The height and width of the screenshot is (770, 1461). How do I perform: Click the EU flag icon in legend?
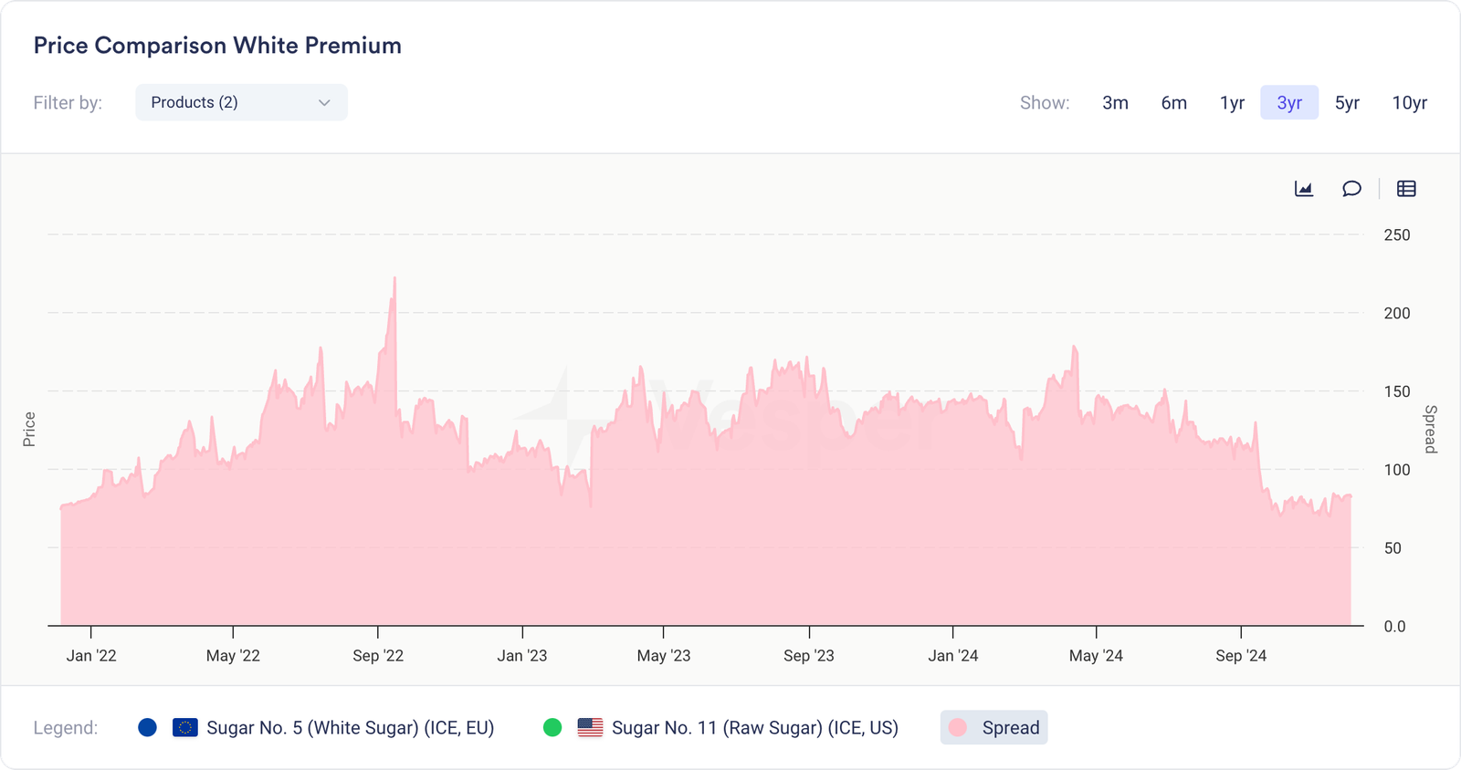tap(185, 727)
